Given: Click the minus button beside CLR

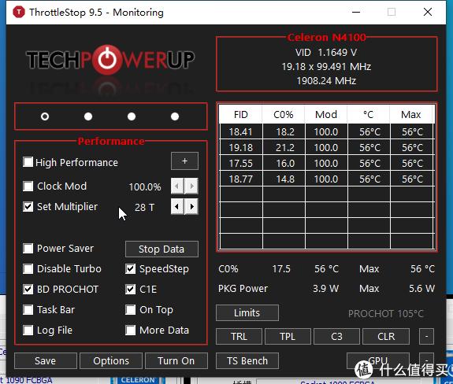Looking at the screenshot, I should pyautogui.click(x=426, y=337).
